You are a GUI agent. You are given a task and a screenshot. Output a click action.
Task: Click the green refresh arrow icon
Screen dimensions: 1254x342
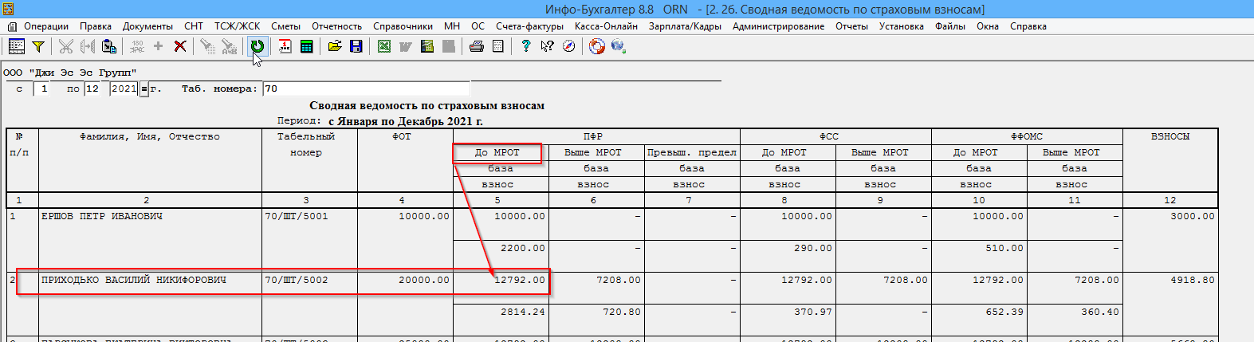point(257,46)
